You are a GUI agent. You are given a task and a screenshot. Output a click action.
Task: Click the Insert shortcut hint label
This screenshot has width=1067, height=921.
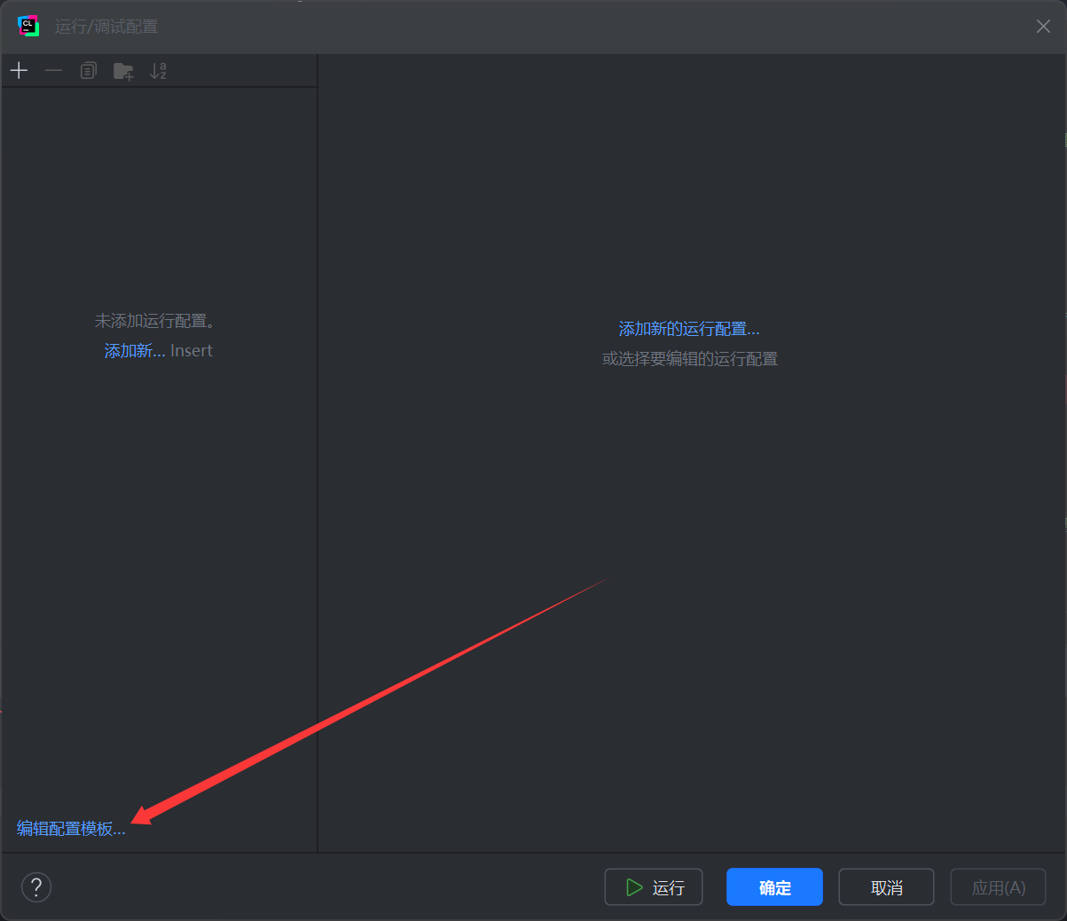192,351
